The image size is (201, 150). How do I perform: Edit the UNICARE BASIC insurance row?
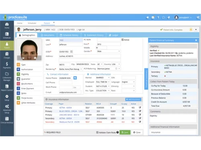point(140,115)
